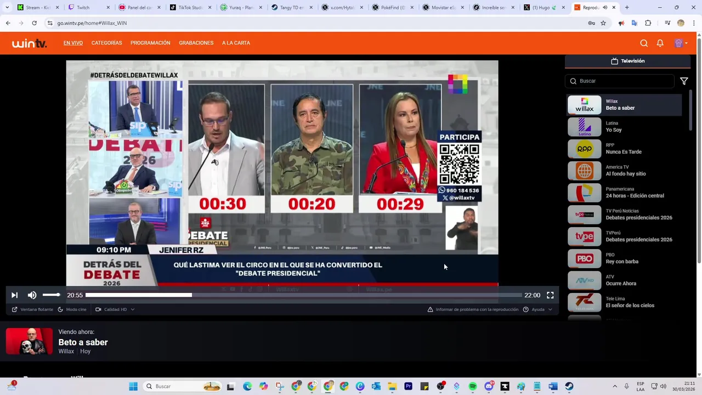Open Spotify from the taskbar
Image resolution: width=702 pixels, height=395 pixels.
pos(473,386)
